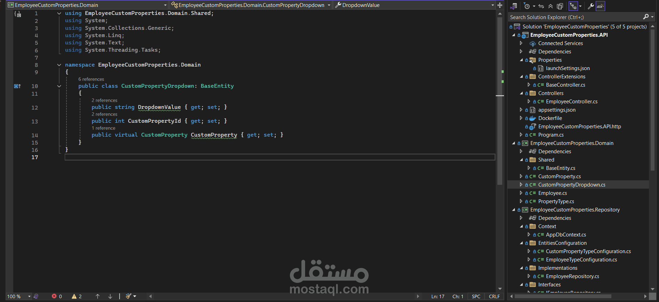Click the BaseEntity type name in code
Screen dimensions: 659x302
point(217,86)
